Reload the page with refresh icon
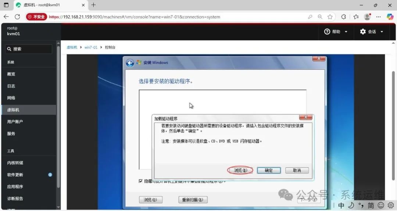Screen dimensions: 397x211 (17, 17)
